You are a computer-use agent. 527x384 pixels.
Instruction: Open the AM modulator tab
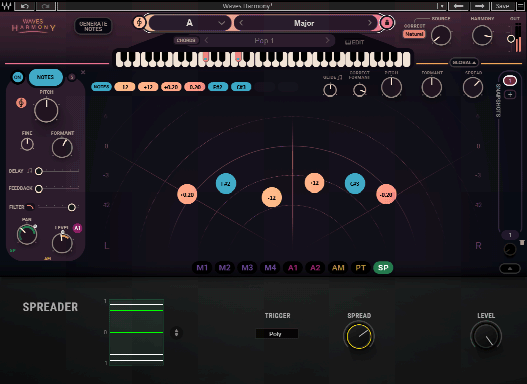(x=338, y=267)
